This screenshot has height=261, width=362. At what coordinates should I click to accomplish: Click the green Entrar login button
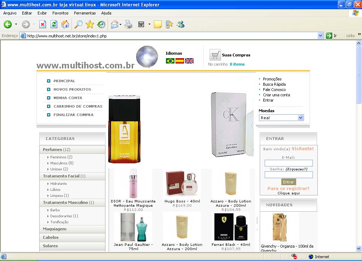click(288, 182)
